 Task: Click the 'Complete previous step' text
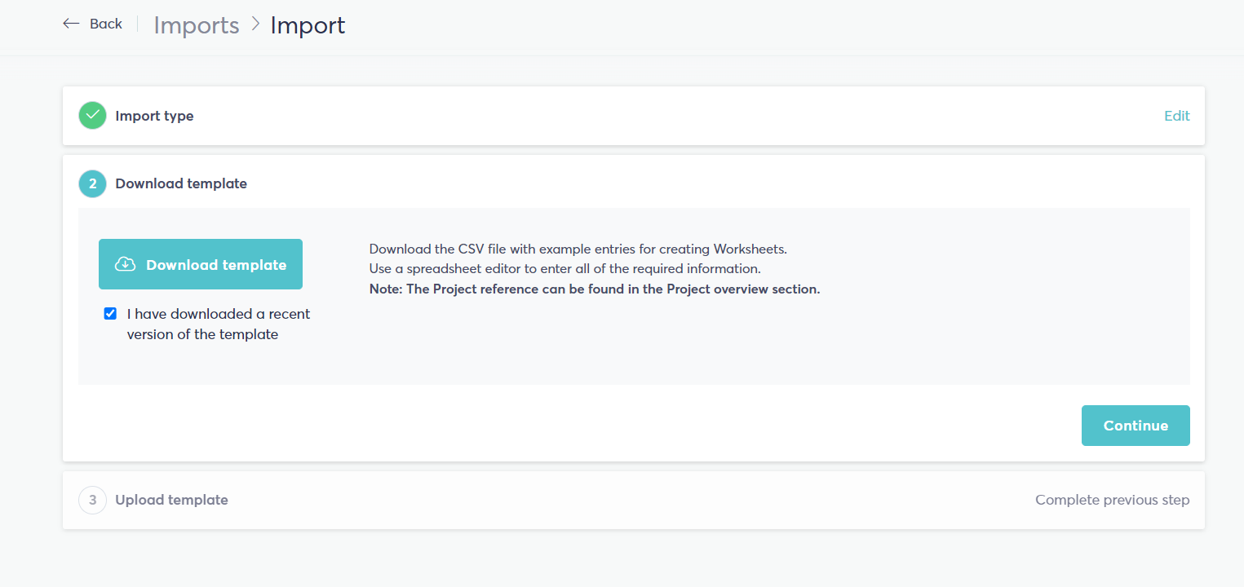tap(1113, 500)
